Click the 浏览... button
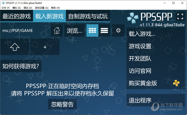Viewport: 187px width, 115px height. tap(74, 31)
